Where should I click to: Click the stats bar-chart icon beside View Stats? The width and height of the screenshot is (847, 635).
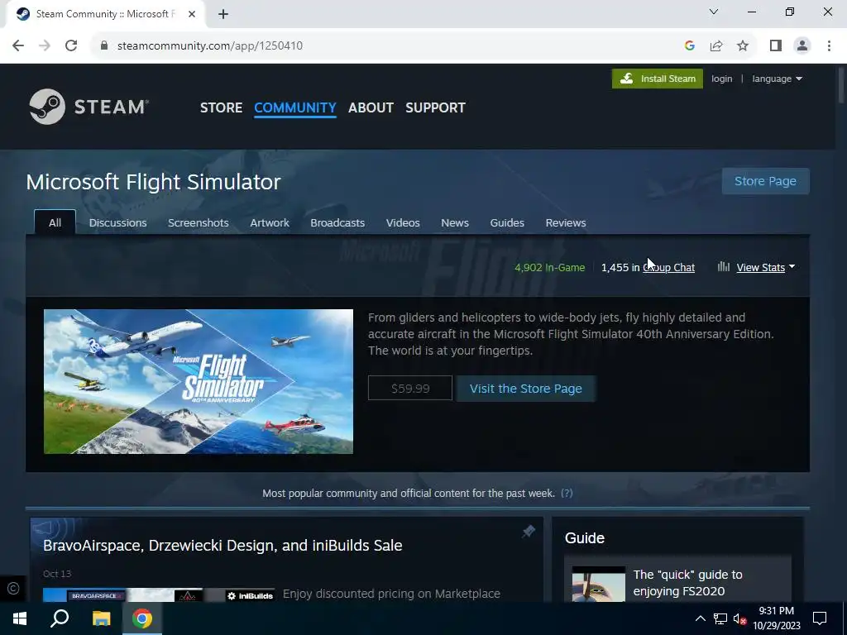[x=723, y=267]
